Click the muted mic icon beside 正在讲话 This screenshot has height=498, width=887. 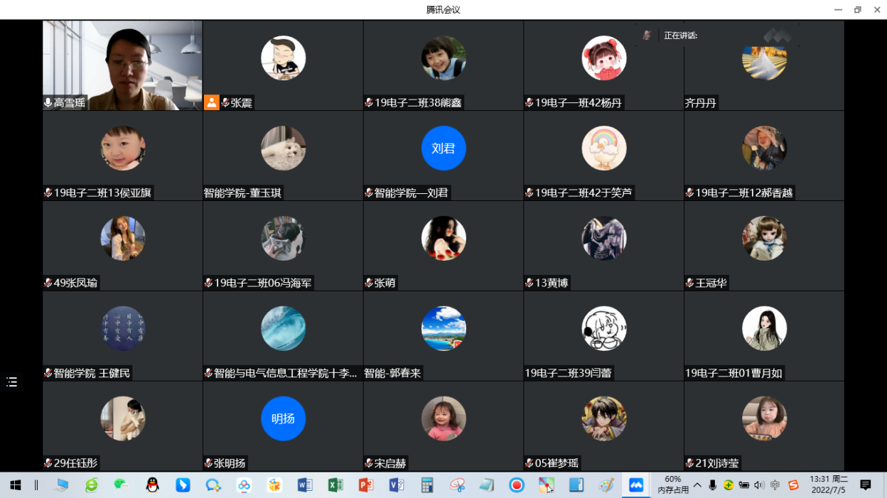[x=646, y=36]
